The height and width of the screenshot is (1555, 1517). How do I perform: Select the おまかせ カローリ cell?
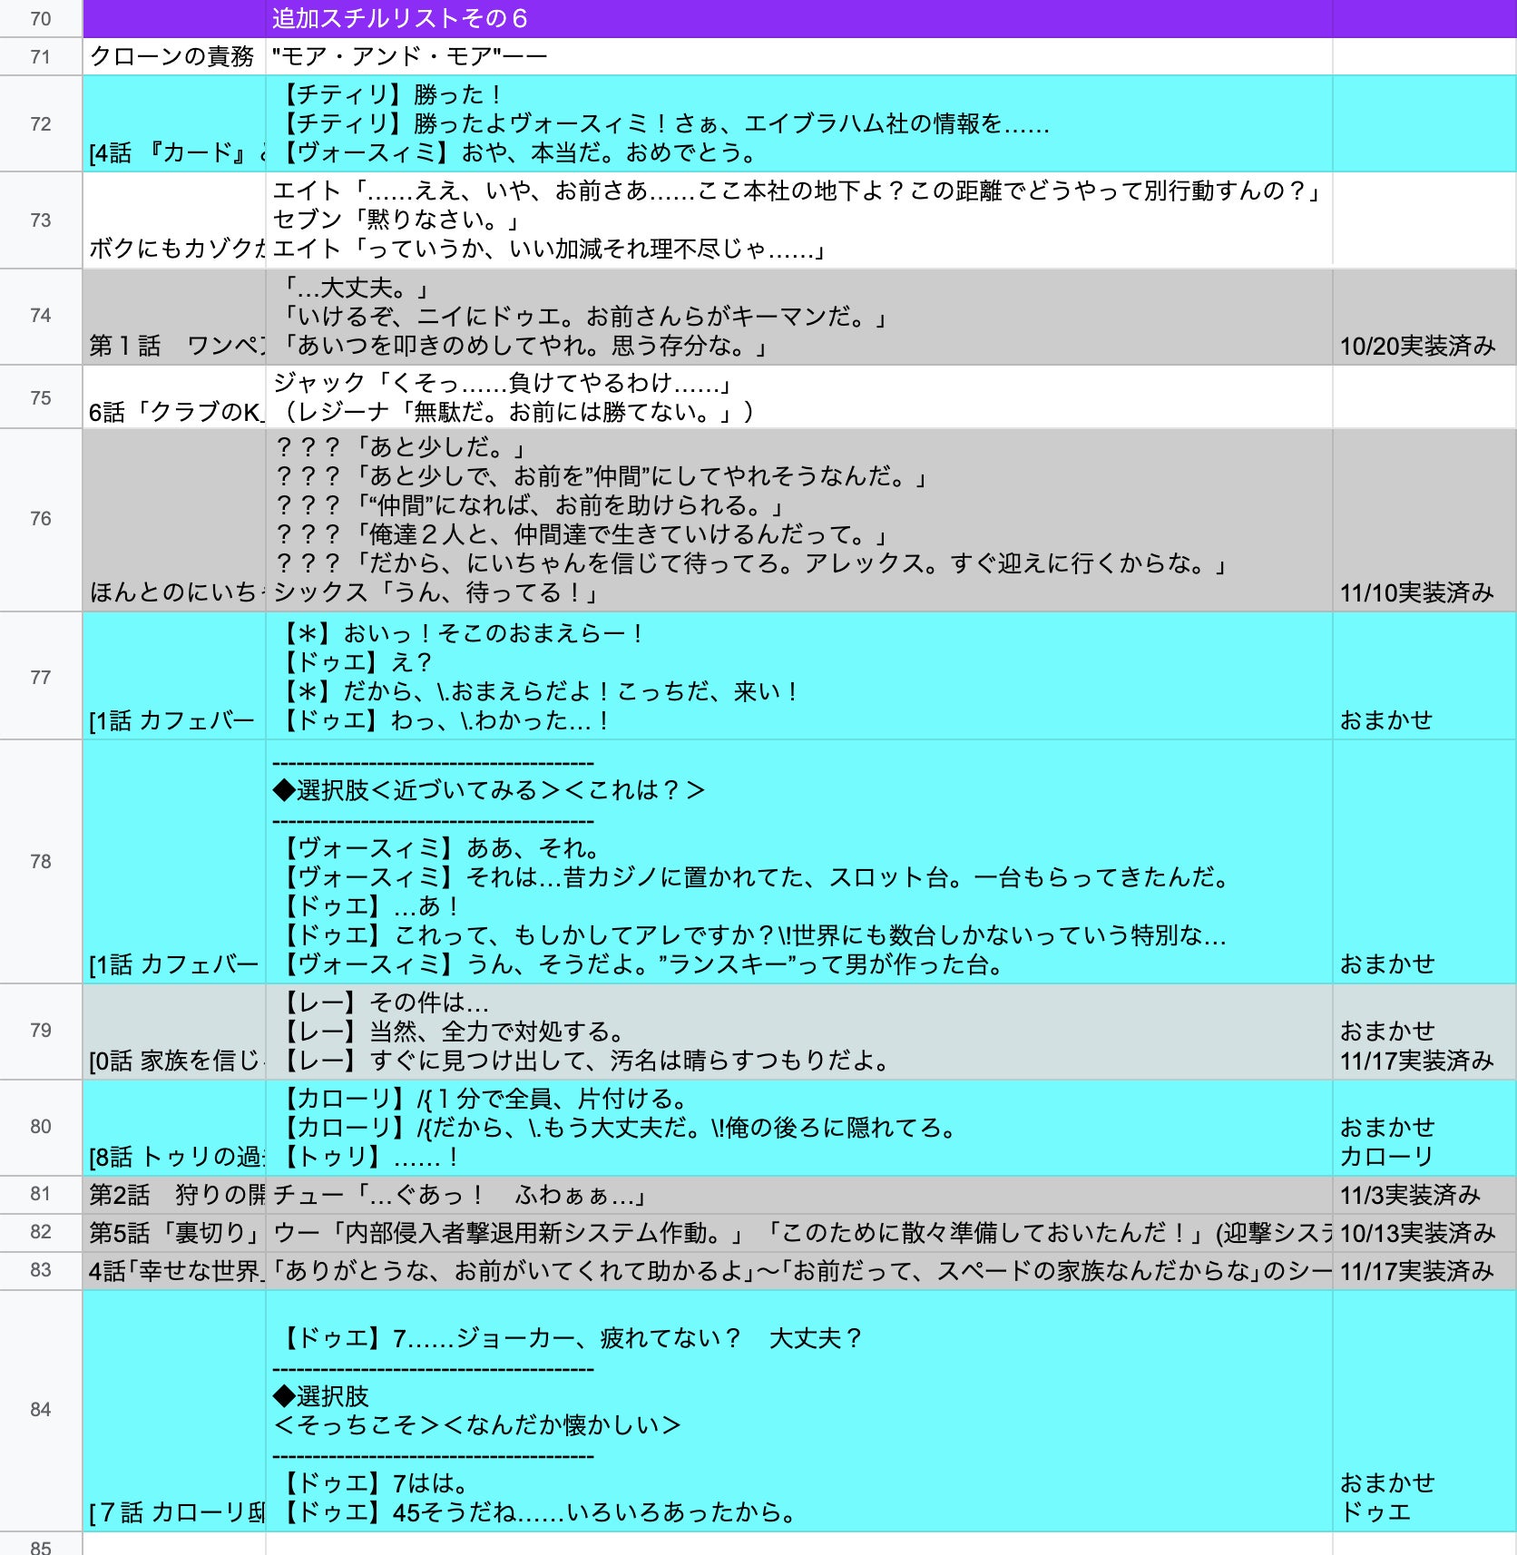click(1423, 1128)
